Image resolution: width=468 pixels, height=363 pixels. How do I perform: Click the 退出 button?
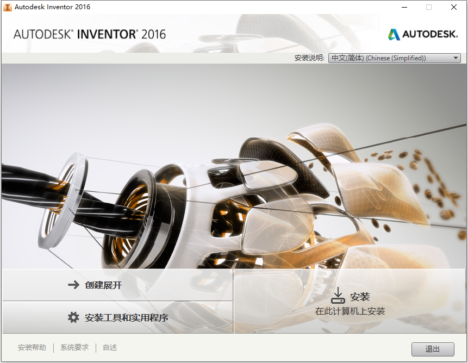coord(433,349)
